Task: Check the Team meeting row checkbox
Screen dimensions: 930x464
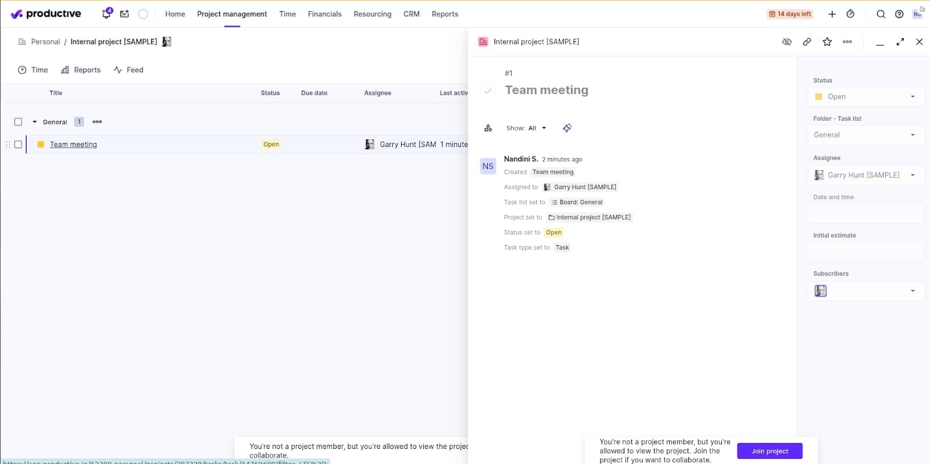Action: (18, 145)
